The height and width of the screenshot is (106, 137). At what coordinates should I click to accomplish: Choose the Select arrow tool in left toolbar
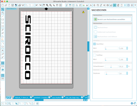[3, 9]
